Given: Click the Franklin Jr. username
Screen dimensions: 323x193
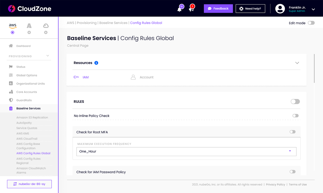Looking at the screenshot, I should click(x=297, y=7).
